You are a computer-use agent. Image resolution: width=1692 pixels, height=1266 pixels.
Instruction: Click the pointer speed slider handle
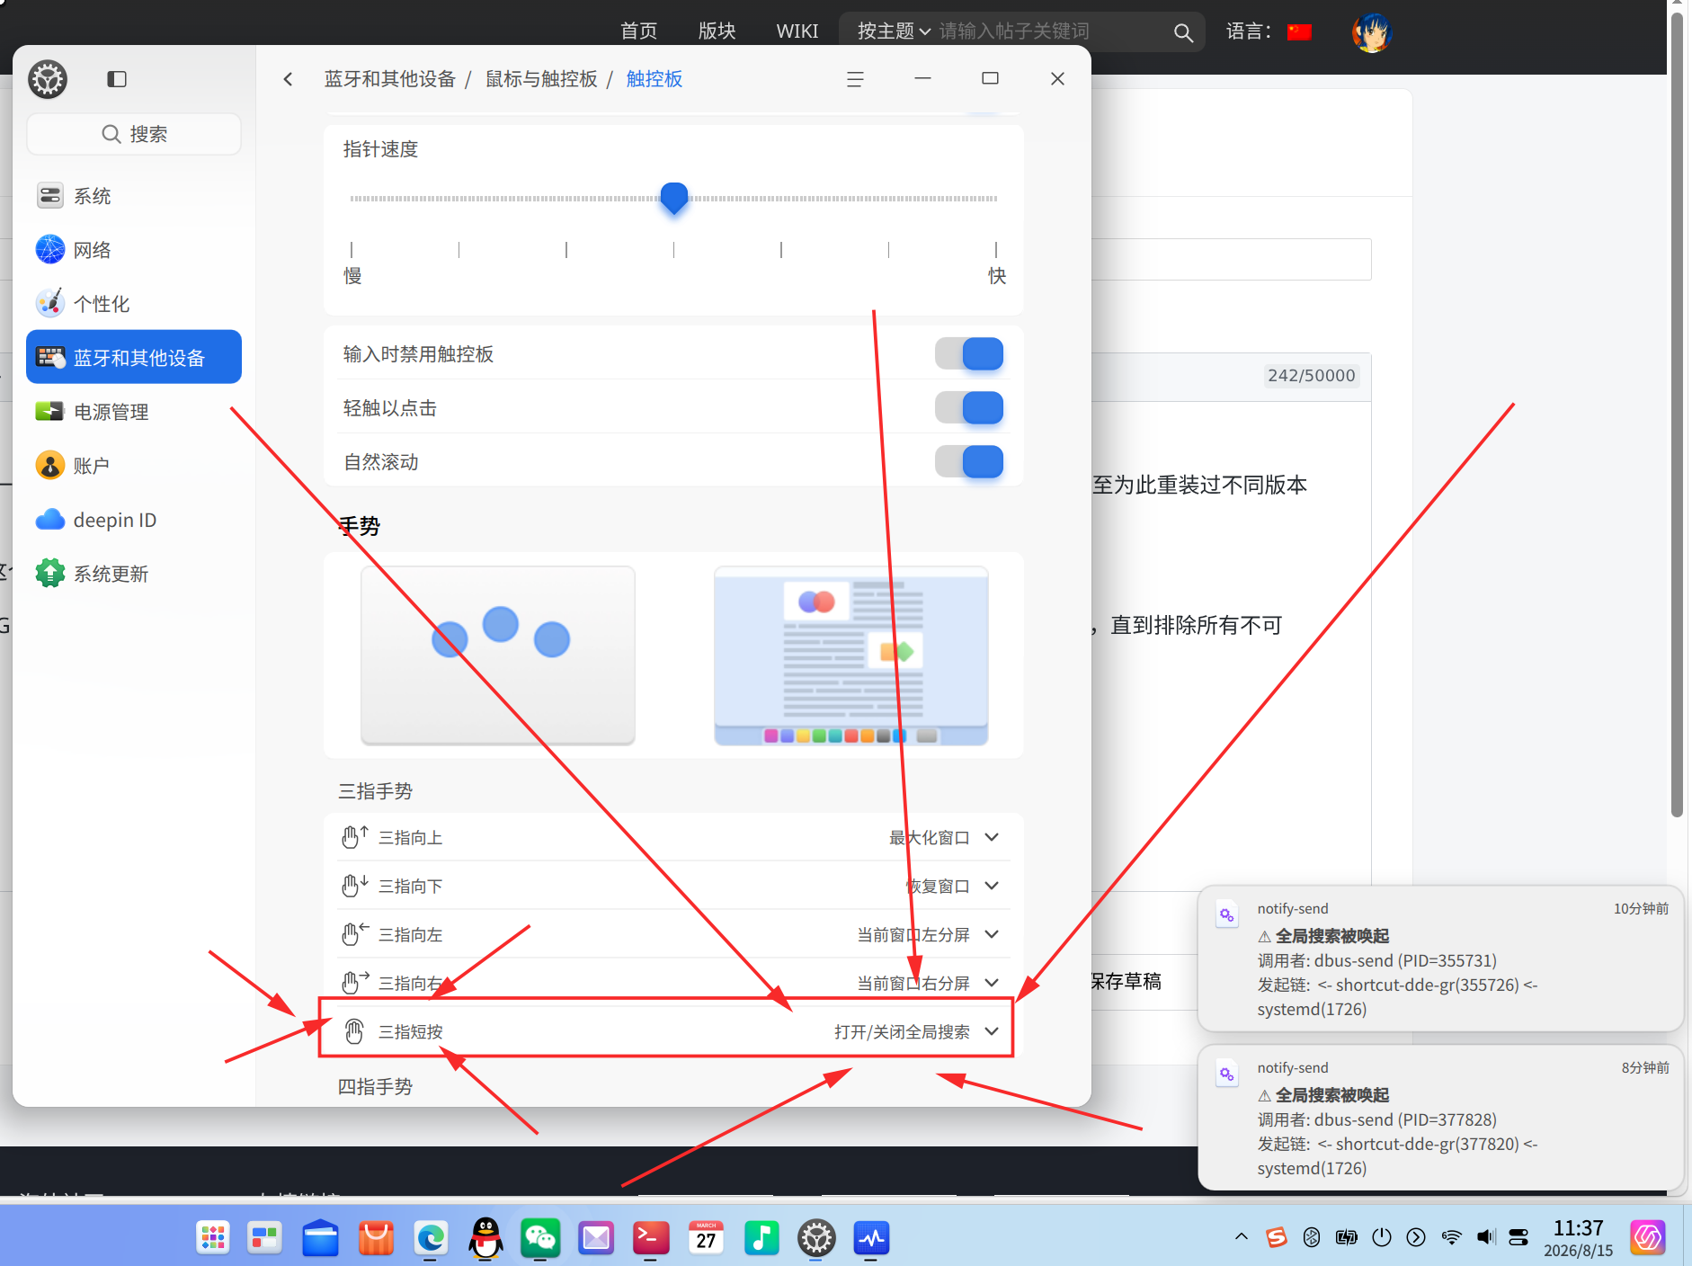pyautogui.click(x=674, y=198)
